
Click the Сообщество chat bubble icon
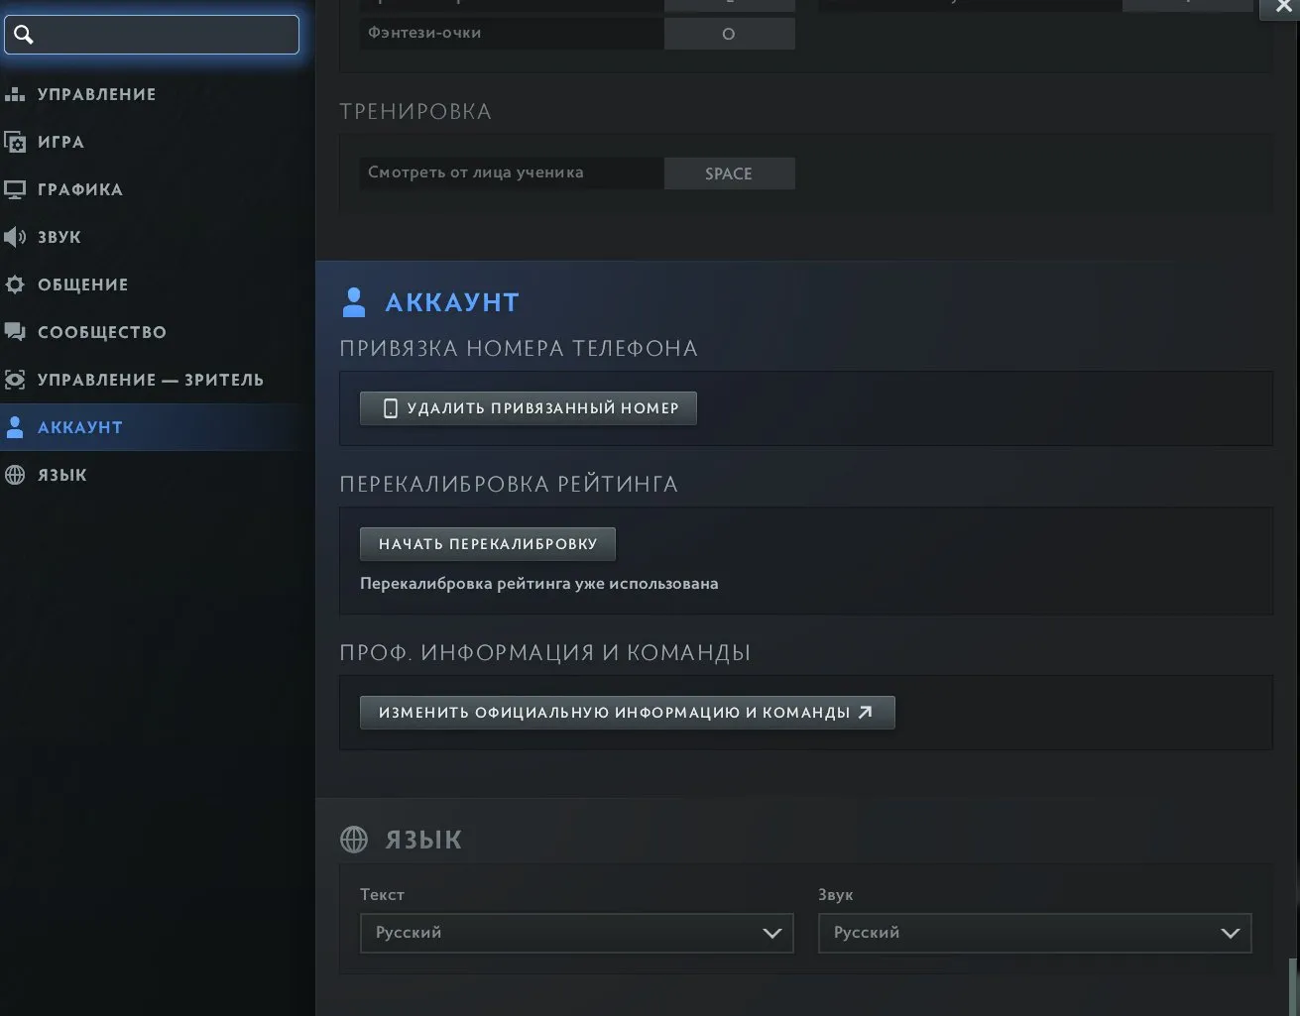click(x=15, y=332)
